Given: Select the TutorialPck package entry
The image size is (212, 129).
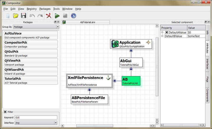Looking at the screenshot, I should (31, 80).
